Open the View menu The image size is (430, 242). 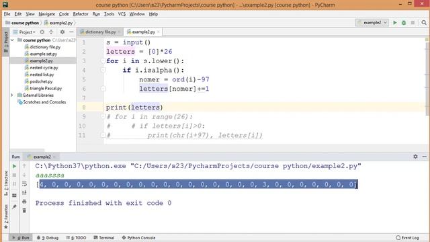(x=30, y=14)
